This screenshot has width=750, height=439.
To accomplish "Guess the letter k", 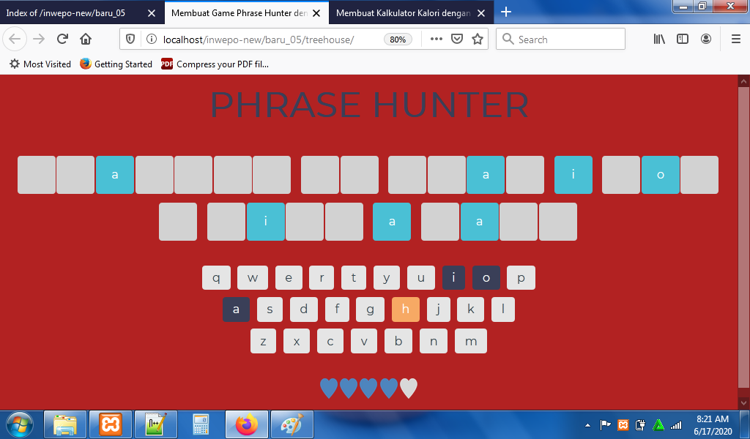I will click(471, 309).
